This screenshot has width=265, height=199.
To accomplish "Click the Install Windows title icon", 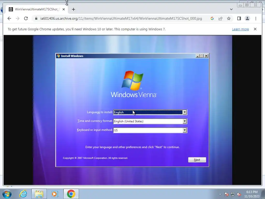I will 58,56.
